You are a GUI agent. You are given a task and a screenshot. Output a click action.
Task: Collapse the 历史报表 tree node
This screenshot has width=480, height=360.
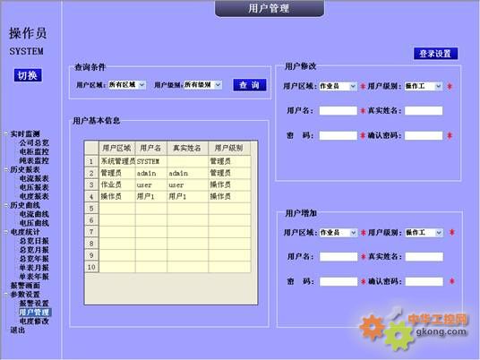tap(6, 169)
